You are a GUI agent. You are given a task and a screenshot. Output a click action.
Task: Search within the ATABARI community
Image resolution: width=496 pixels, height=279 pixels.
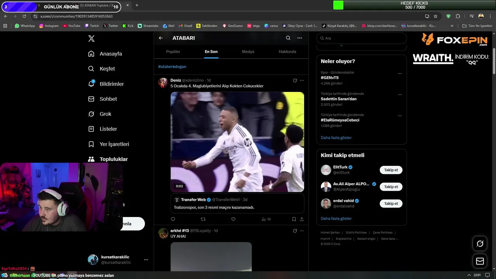288,38
